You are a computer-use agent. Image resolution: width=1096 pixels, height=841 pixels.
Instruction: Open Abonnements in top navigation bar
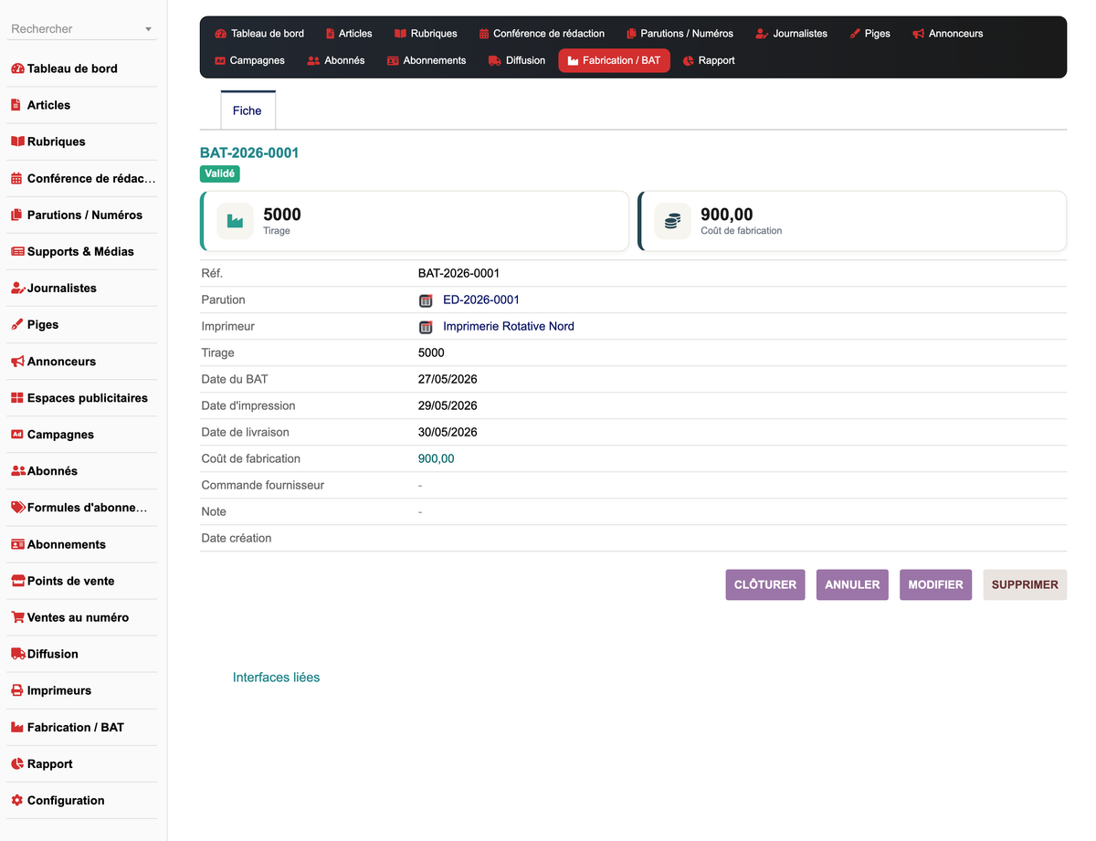(427, 60)
